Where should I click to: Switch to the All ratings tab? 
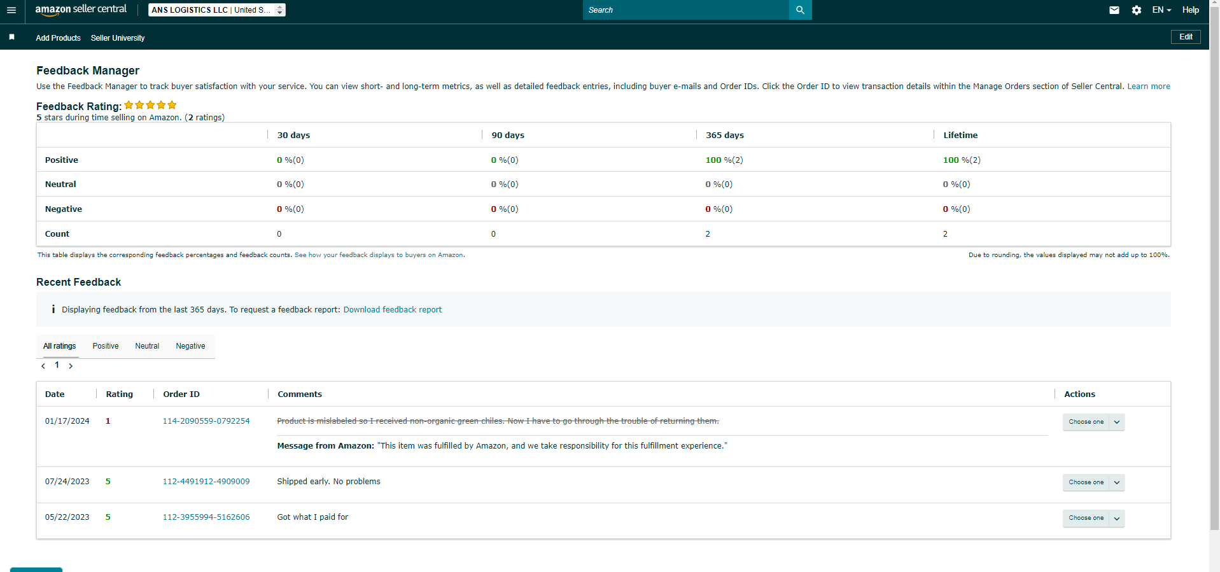click(59, 346)
